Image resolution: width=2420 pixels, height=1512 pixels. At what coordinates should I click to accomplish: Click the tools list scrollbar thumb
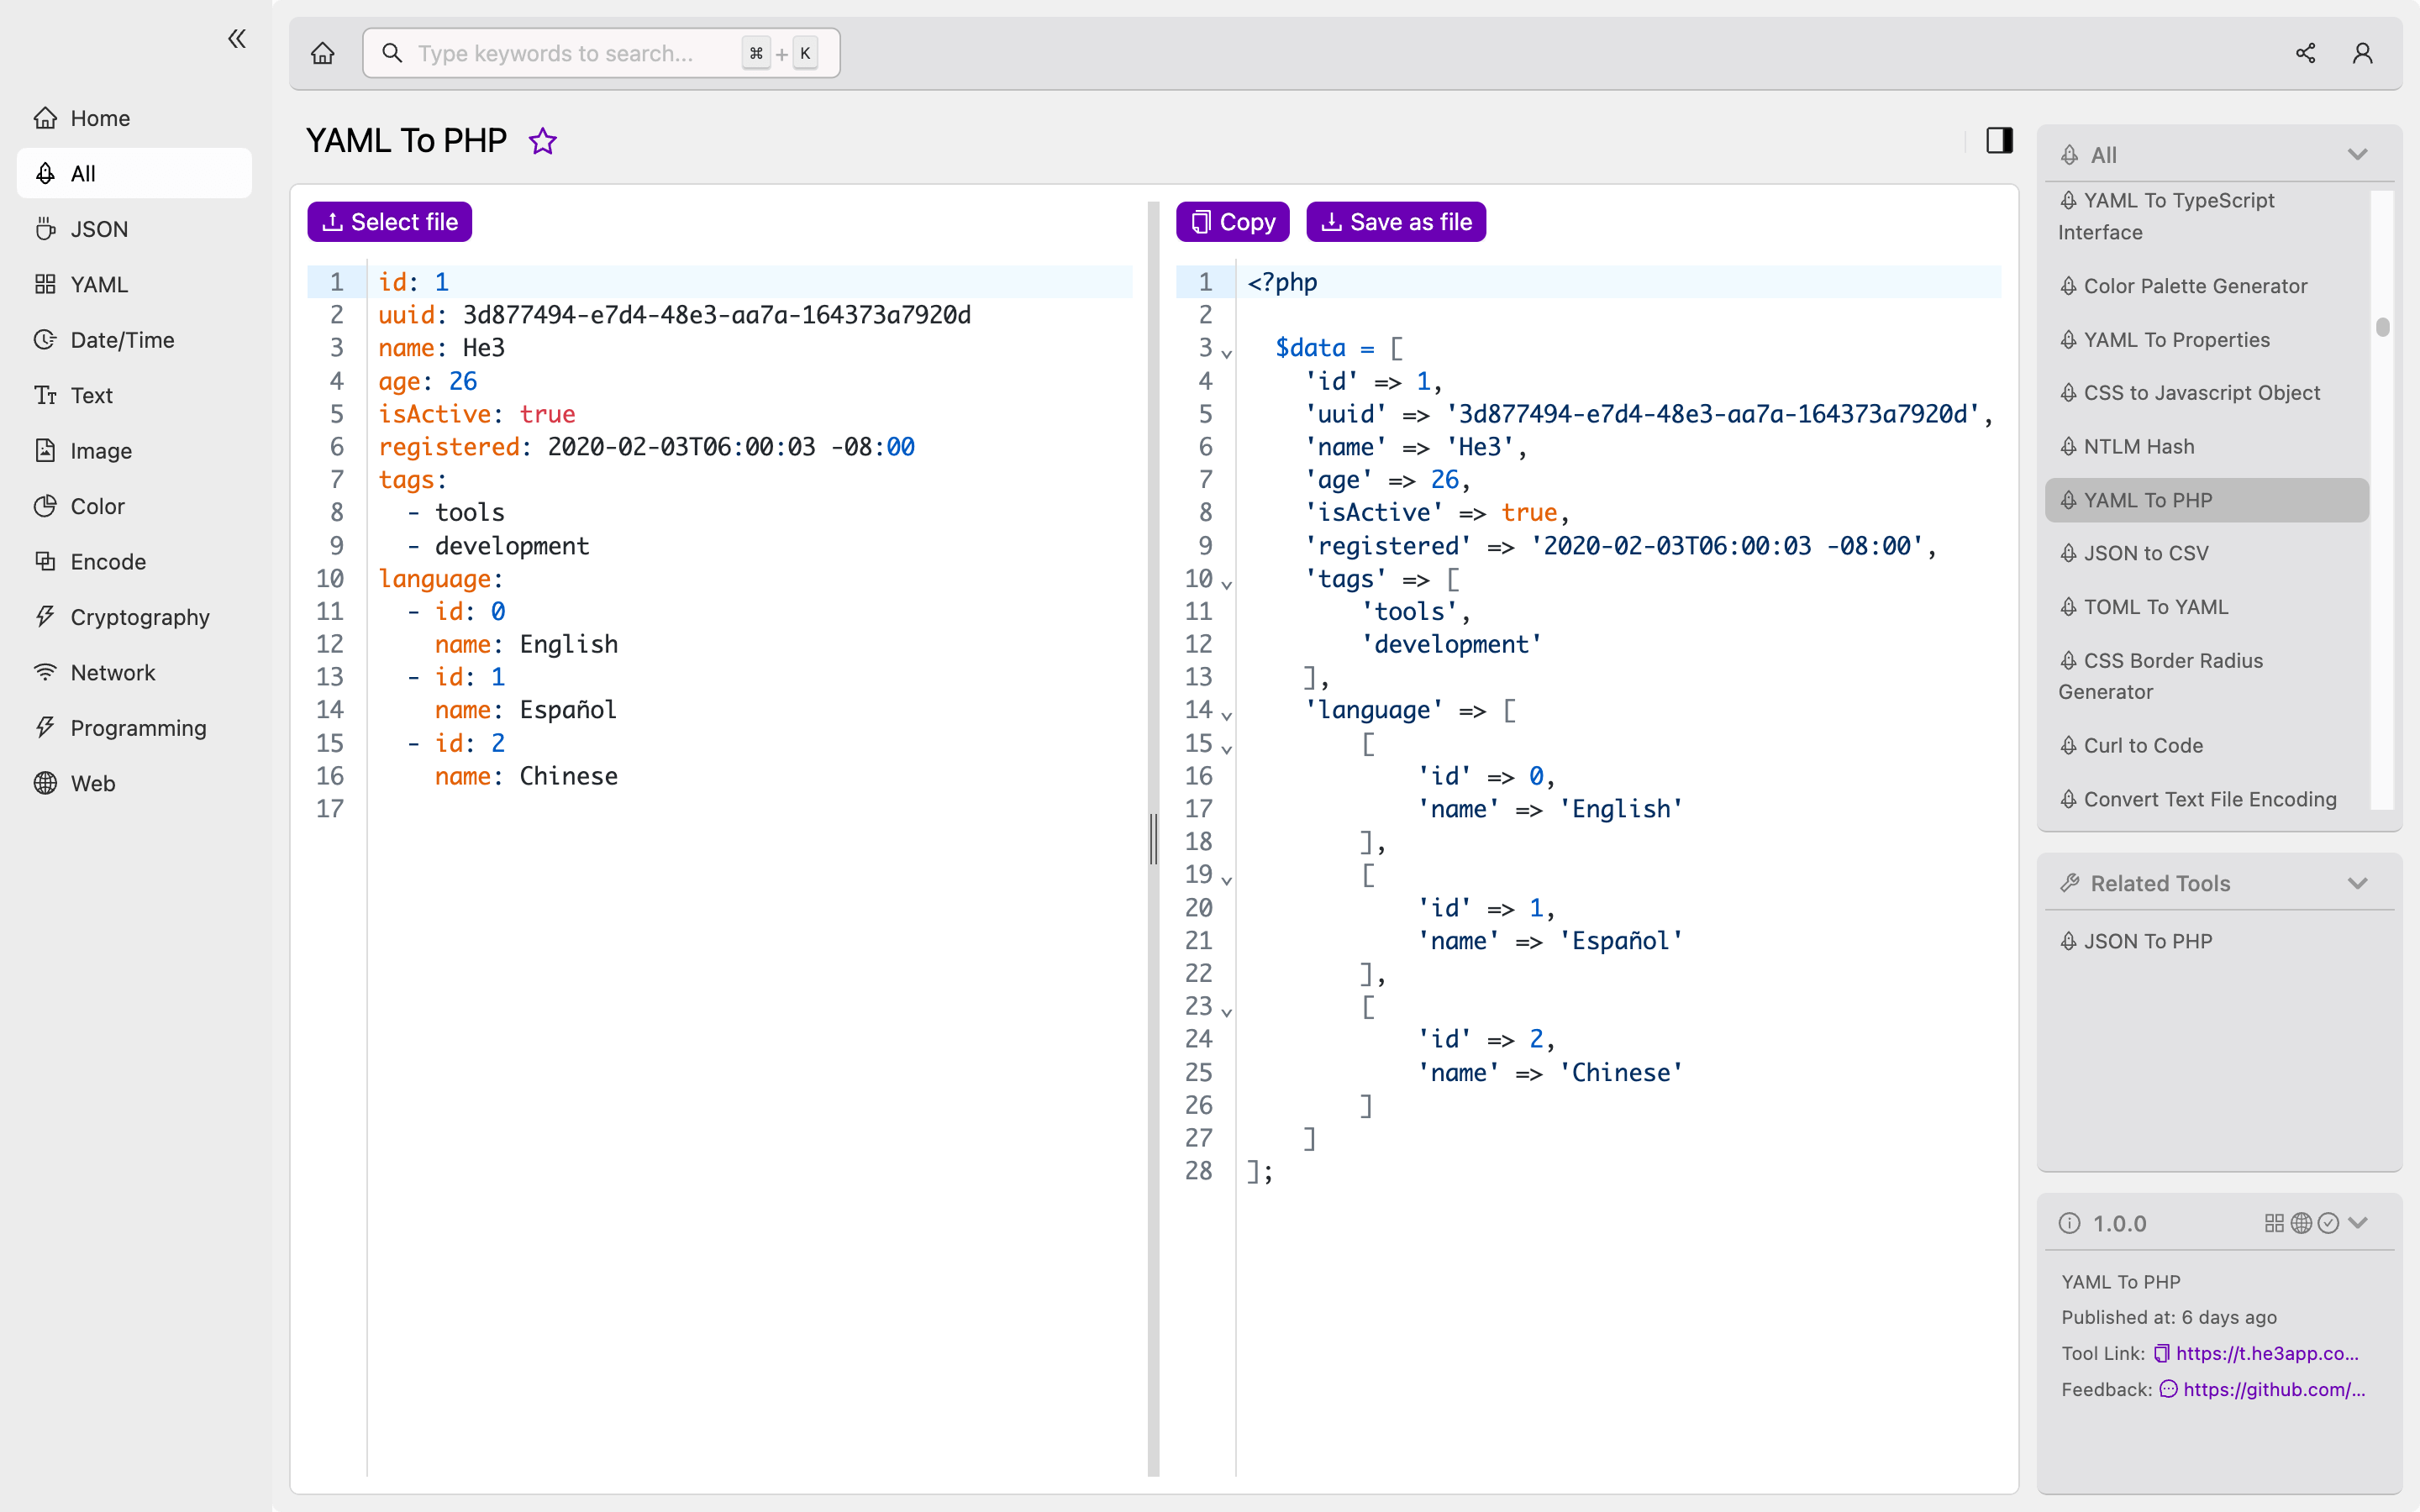coord(2383,327)
